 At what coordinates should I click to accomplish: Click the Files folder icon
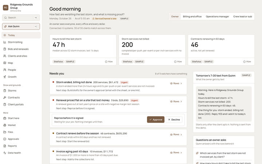click(x=5, y=132)
